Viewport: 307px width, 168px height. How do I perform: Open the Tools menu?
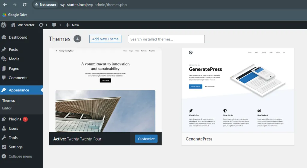[13, 138]
